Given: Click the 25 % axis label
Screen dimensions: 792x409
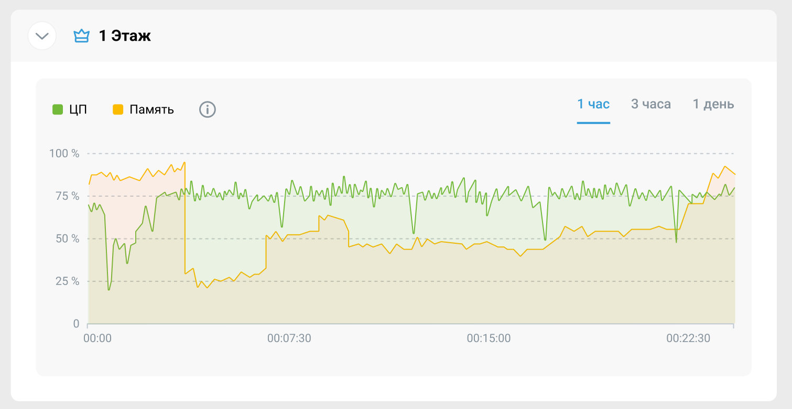Looking at the screenshot, I should pos(68,281).
